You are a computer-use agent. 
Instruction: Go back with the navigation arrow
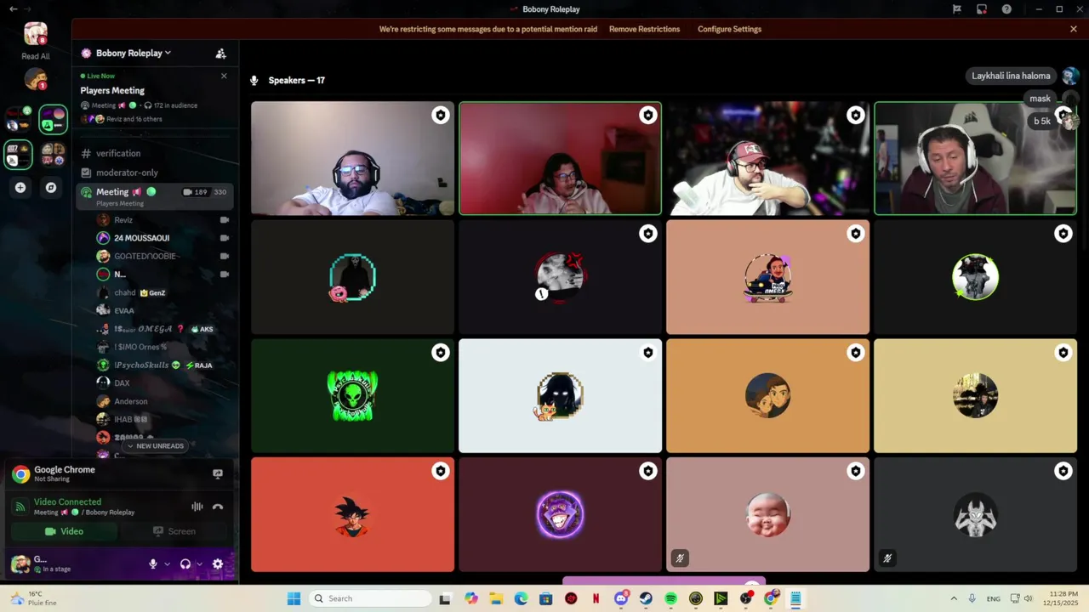click(13, 9)
